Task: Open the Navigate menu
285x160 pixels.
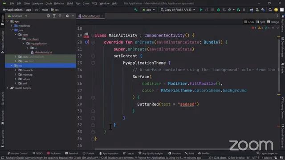Action: [x=37, y=4]
